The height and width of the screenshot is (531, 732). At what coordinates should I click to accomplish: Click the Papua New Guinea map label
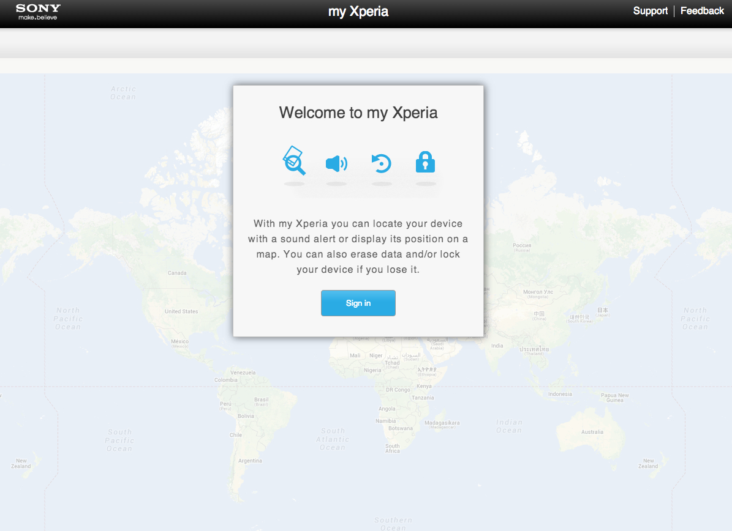click(615, 398)
